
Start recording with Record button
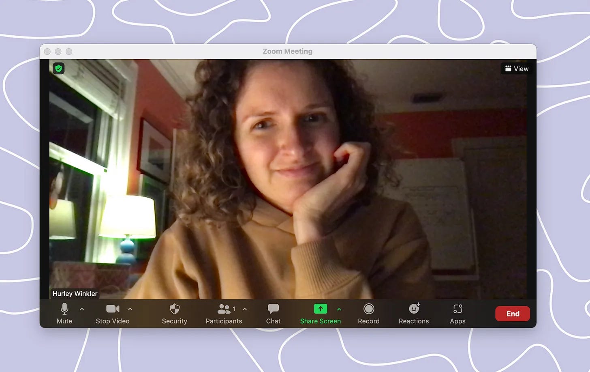369,314
